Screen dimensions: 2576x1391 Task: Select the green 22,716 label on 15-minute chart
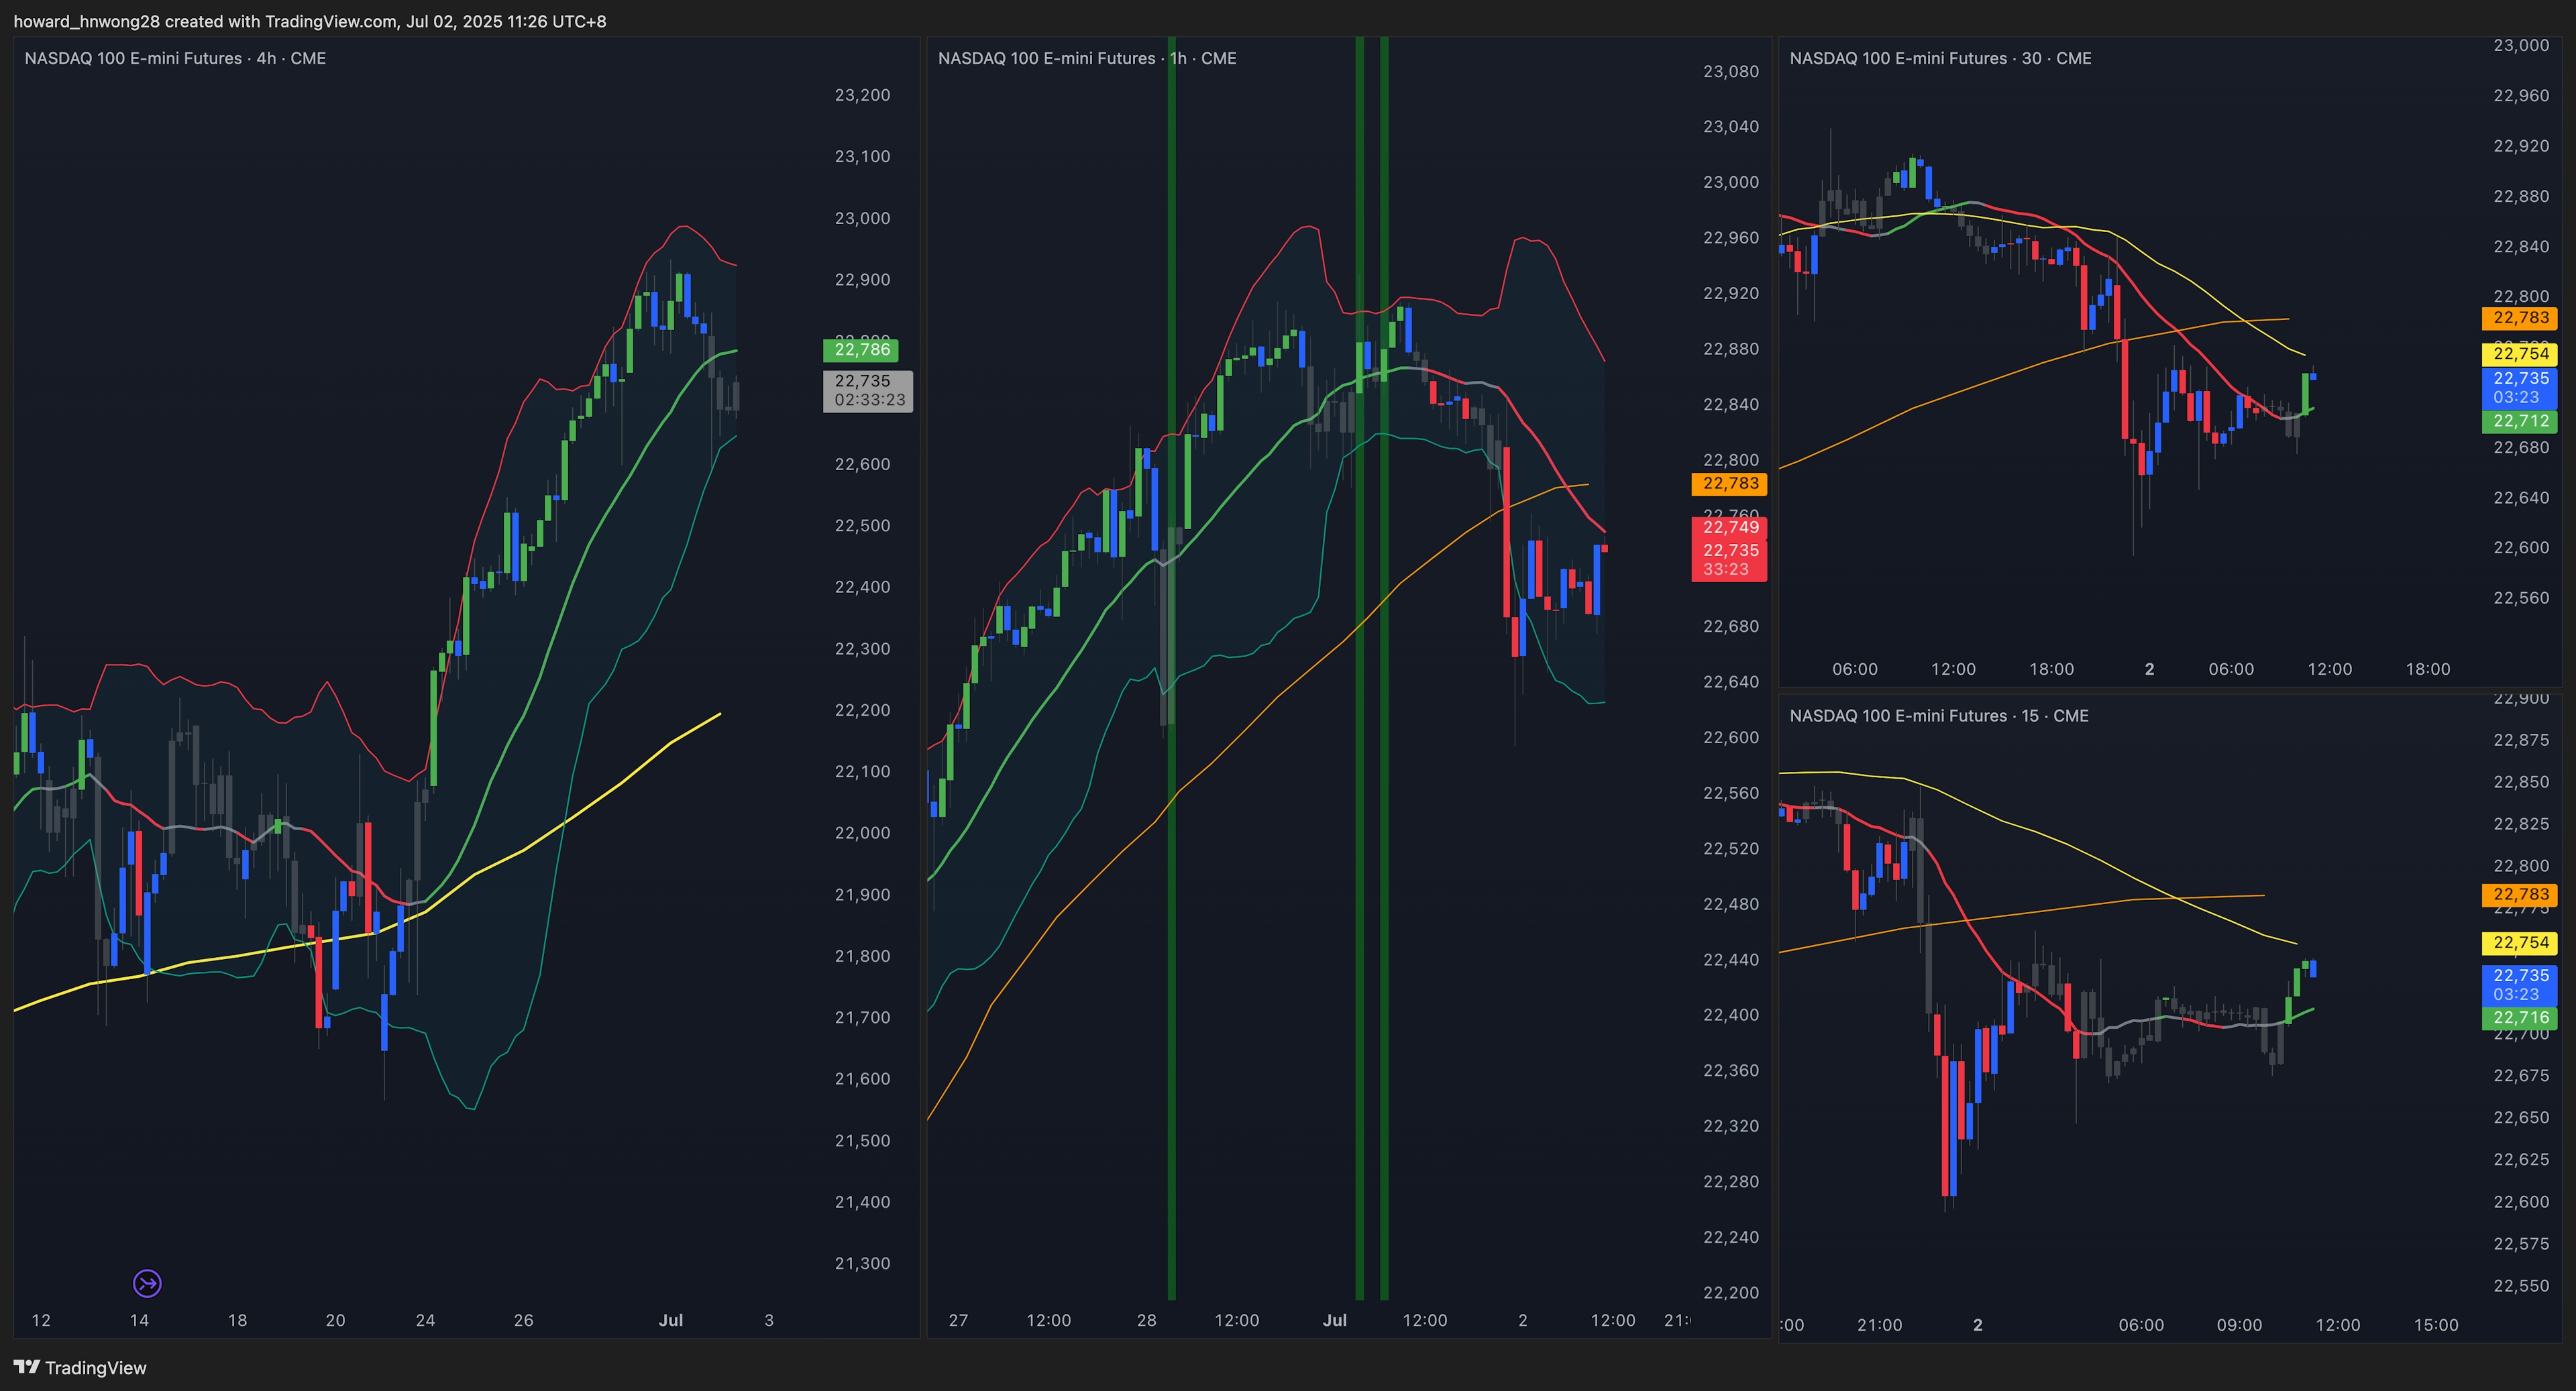2520,1018
